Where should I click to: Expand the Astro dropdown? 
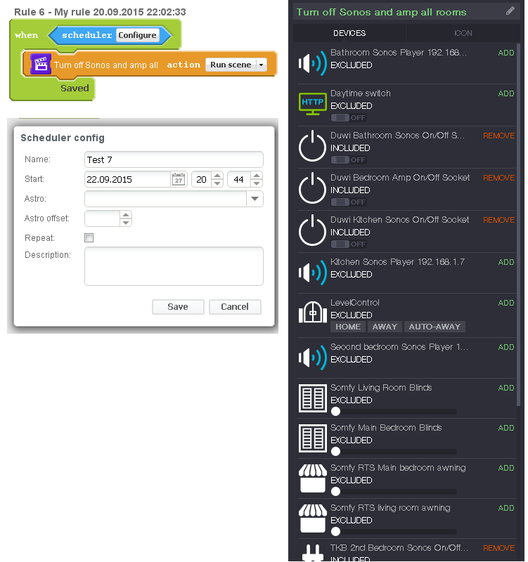point(255,200)
